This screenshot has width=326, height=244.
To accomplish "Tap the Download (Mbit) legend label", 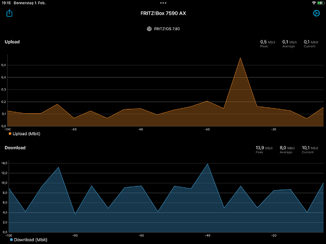I will click(x=30, y=240).
